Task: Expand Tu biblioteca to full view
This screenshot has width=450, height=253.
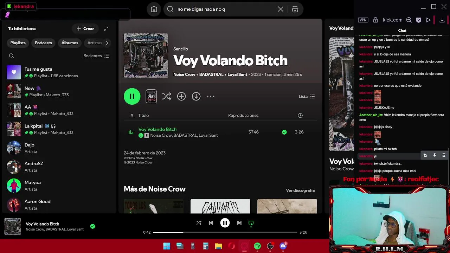Action: (106, 28)
